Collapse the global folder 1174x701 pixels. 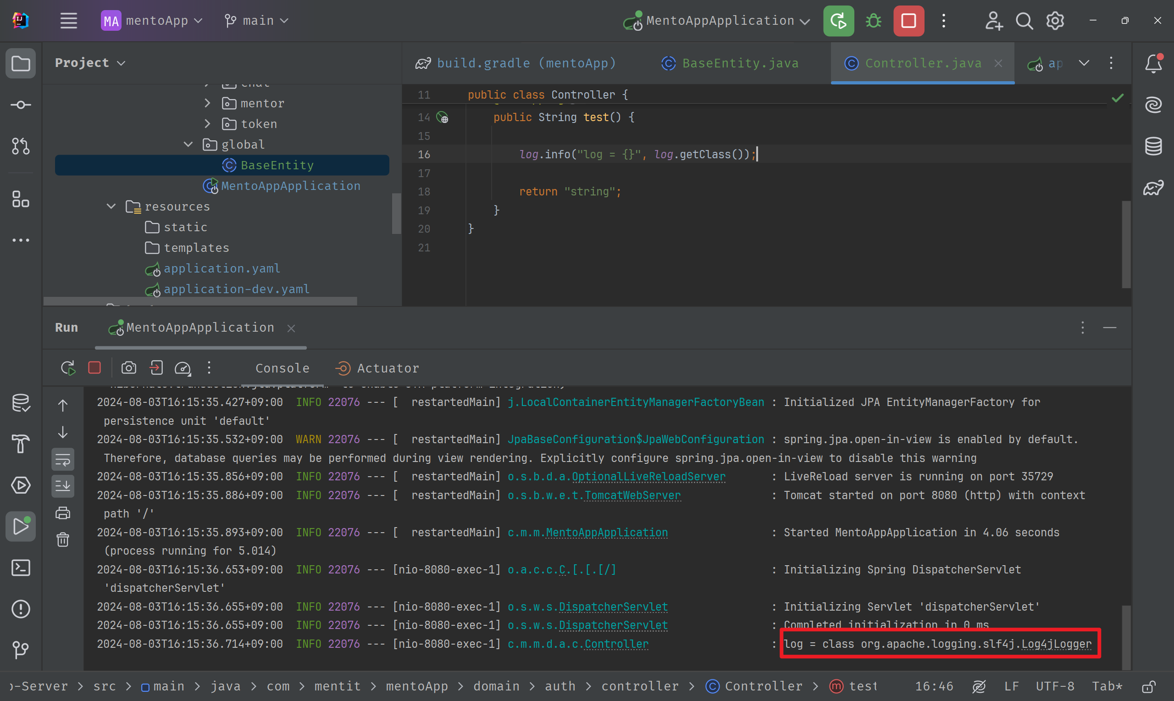tap(188, 144)
